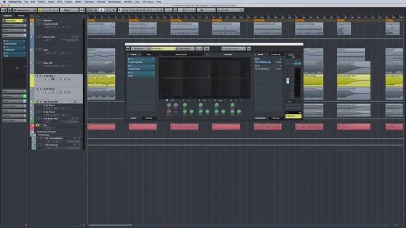Select the Drums VCA track
The image size is (406, 228).
tap(49, 37)
